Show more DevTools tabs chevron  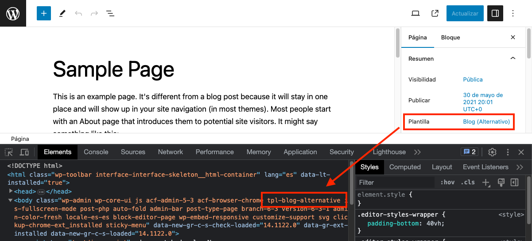[417, 152]
